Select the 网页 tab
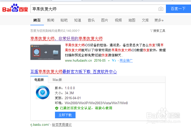 pyautogui.click(x=37, y=20)
